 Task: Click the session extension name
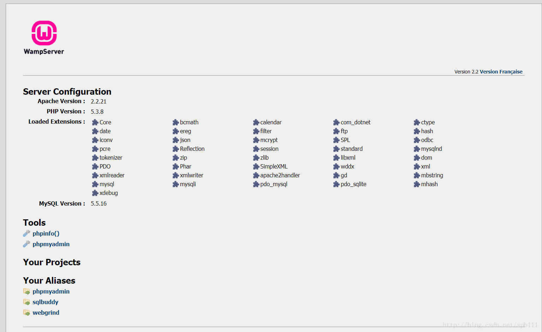[x=269, y=149]
